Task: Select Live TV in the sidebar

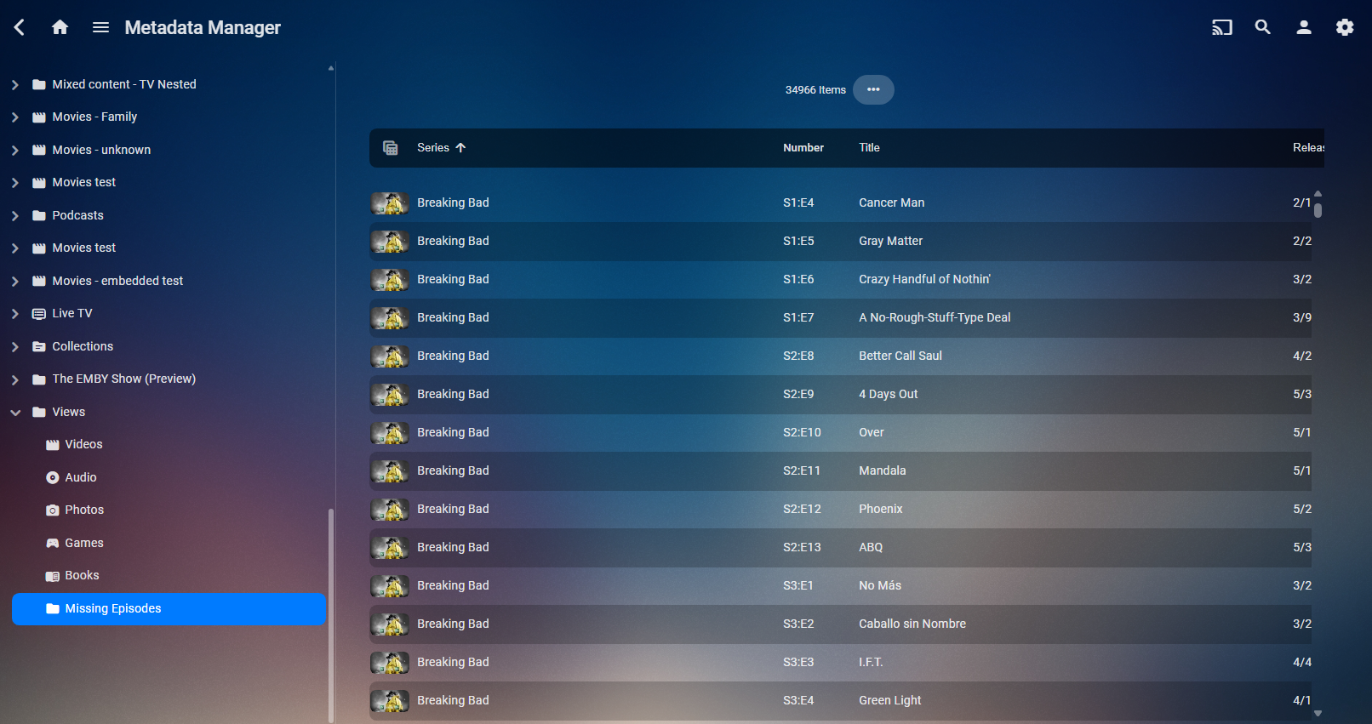Action: coord(72,313)
